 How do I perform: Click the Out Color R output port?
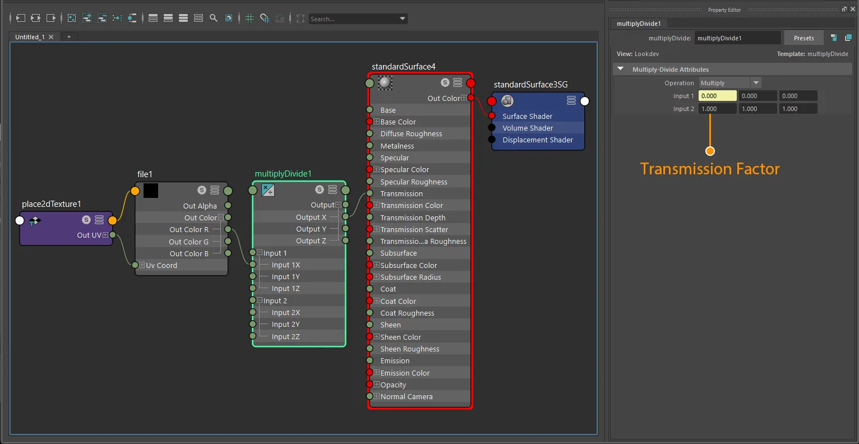point(228,229)
